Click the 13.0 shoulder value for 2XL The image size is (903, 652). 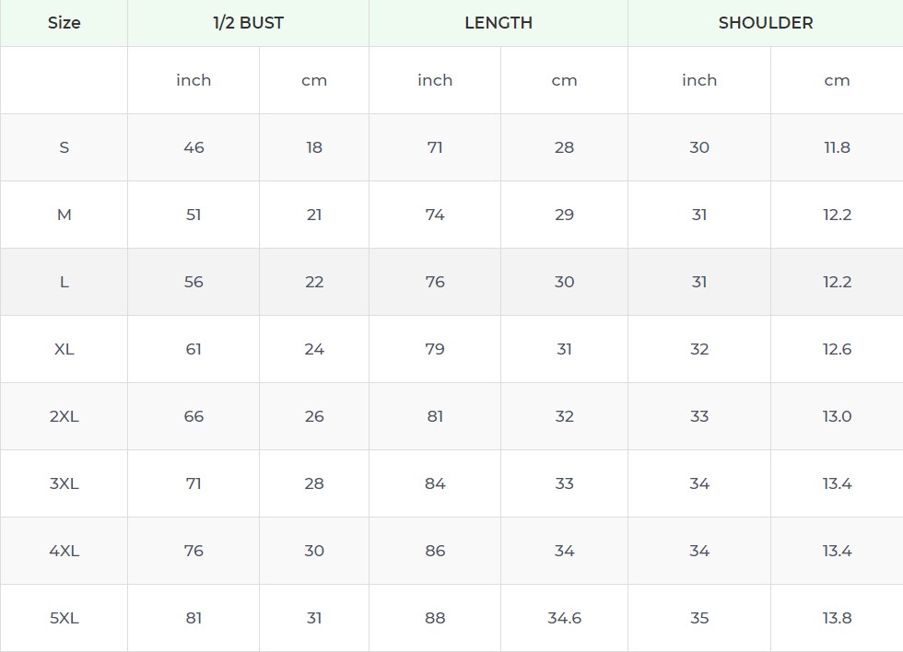point(837,416)
